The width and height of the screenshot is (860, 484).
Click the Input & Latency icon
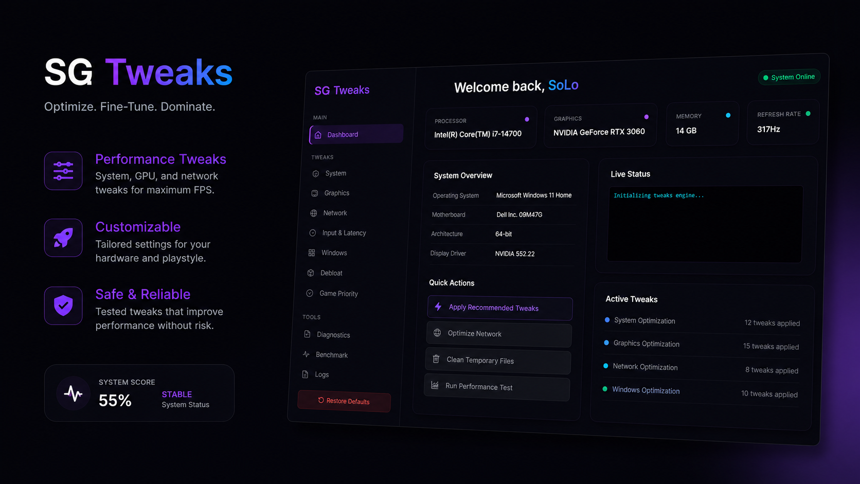313,233
